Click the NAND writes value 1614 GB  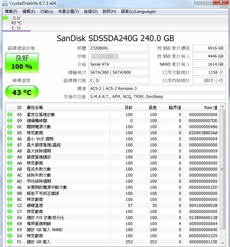click(x=209, y=64)
